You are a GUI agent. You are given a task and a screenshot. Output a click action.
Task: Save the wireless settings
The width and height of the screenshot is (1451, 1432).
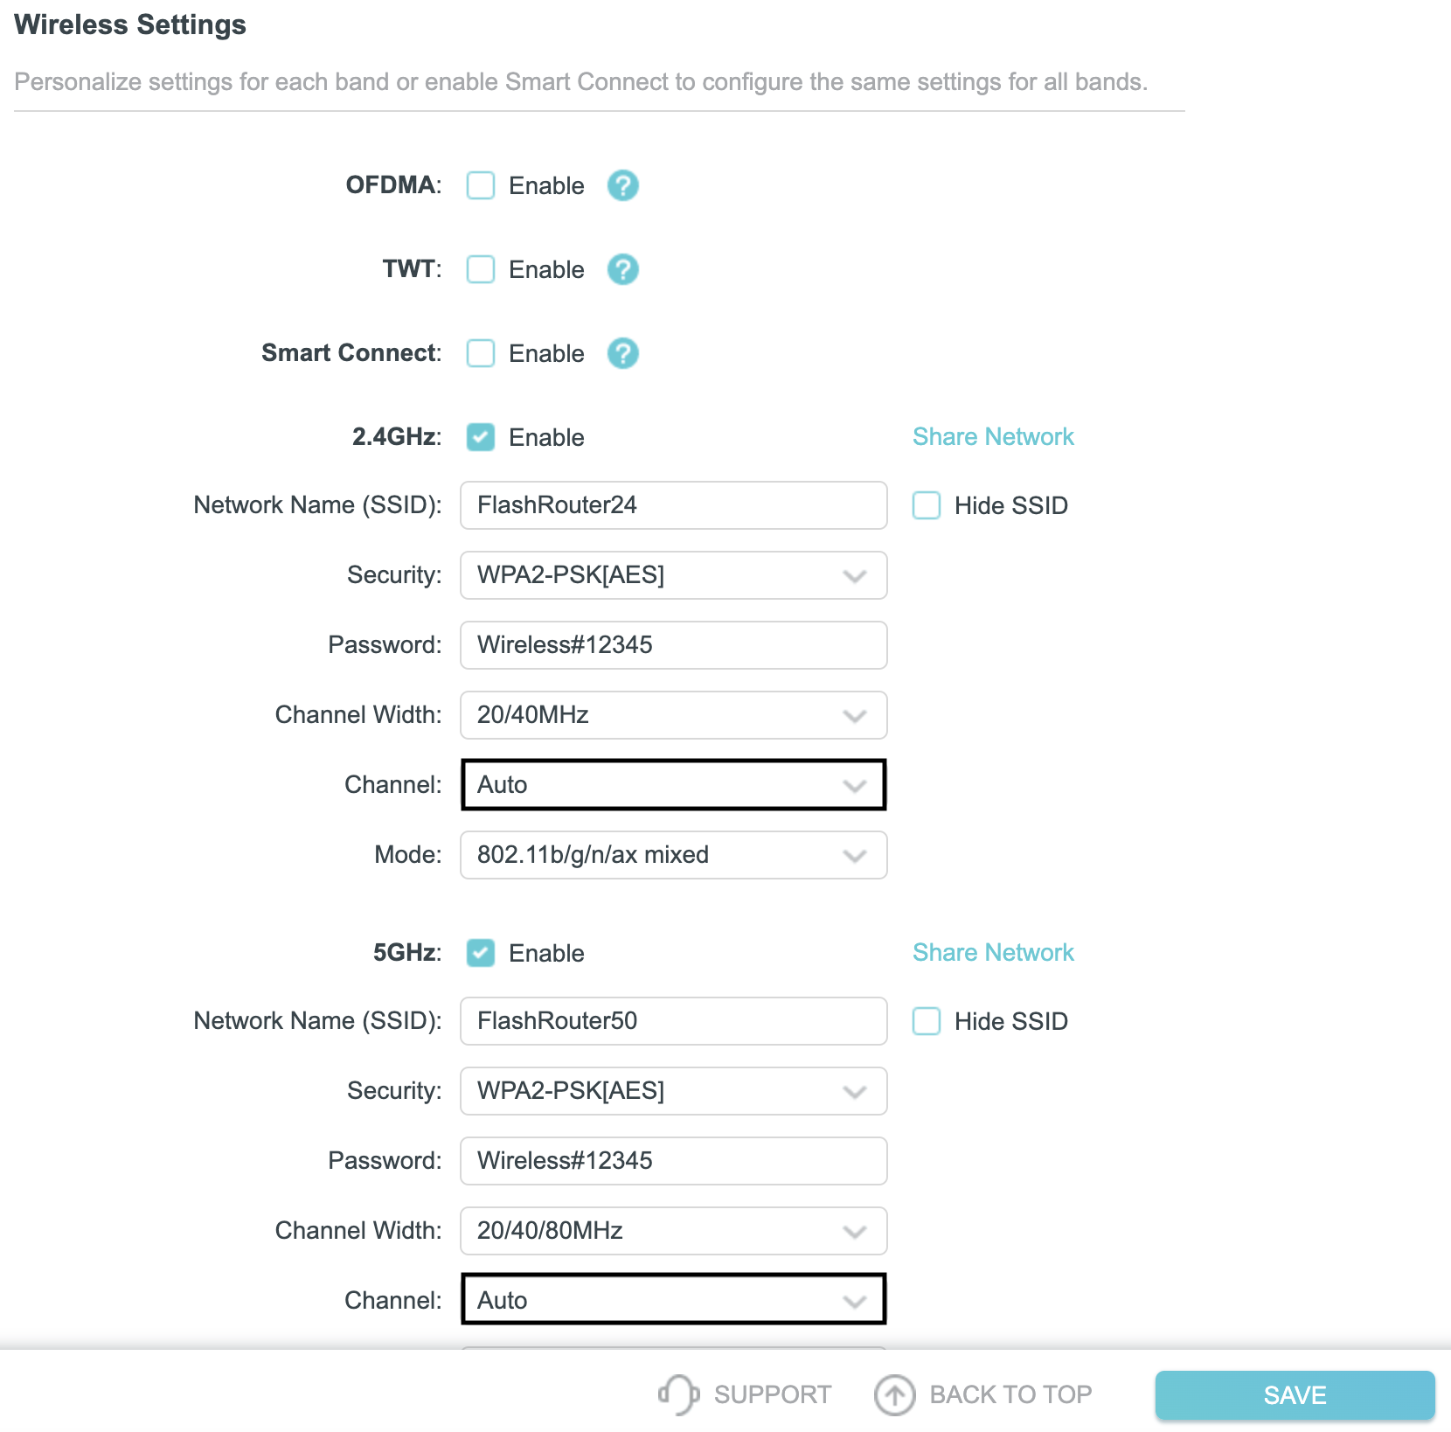[1296, 1394]
